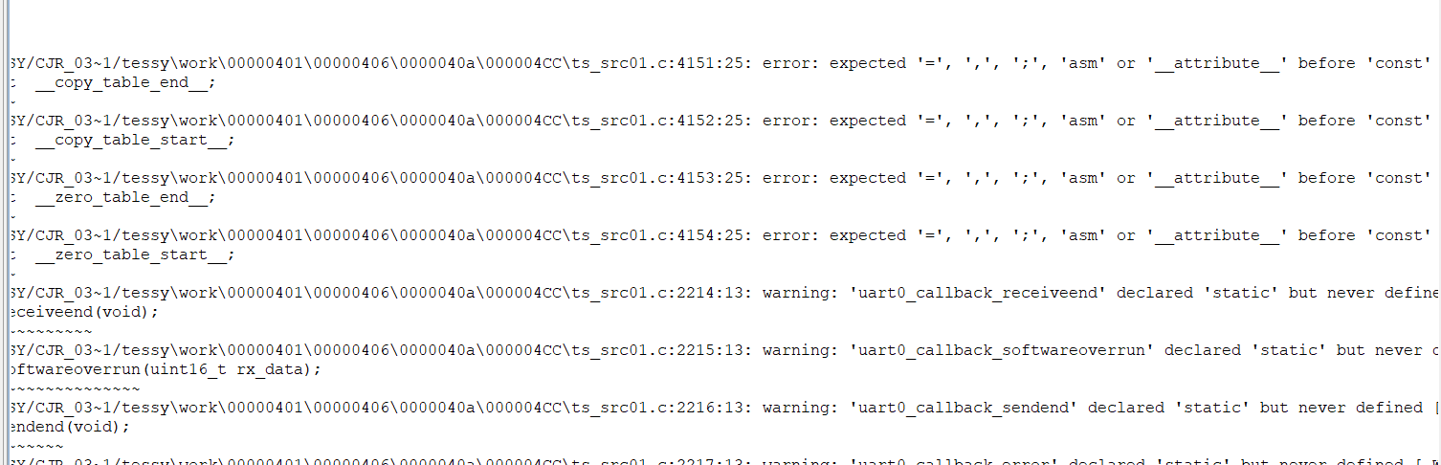Click the tilde underline below receiveend(void) line

click(x=50, y=331)
